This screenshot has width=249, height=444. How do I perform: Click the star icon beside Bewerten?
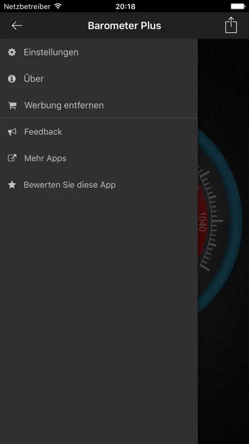pyautogui.click(x=12, y=185)
